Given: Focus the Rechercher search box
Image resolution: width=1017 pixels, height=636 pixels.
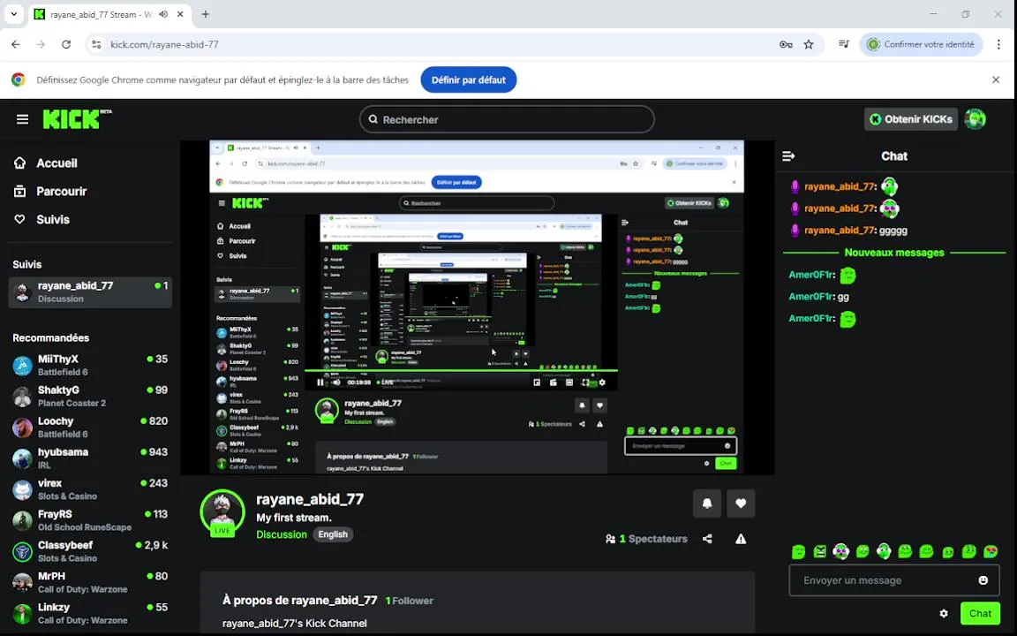Looking at the screenshot, I should (507, 119).
